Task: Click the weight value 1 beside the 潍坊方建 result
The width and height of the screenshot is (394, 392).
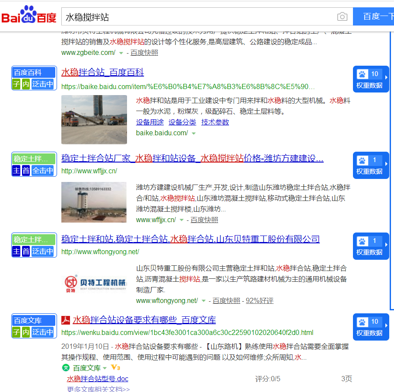Action: pyautogui.click(x=375, y=160)
